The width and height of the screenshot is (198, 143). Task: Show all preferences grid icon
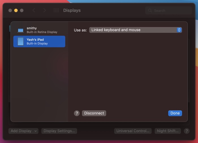click(56, 10)
